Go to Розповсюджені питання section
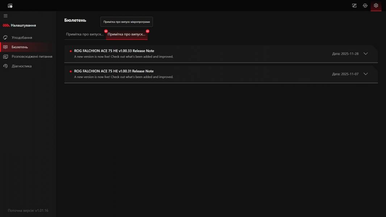The width and height of the screenshot is (386, 217). point(32,57)
